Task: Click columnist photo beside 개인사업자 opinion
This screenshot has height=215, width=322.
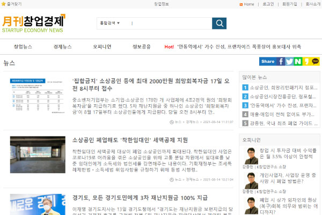Action: point(251,181)
